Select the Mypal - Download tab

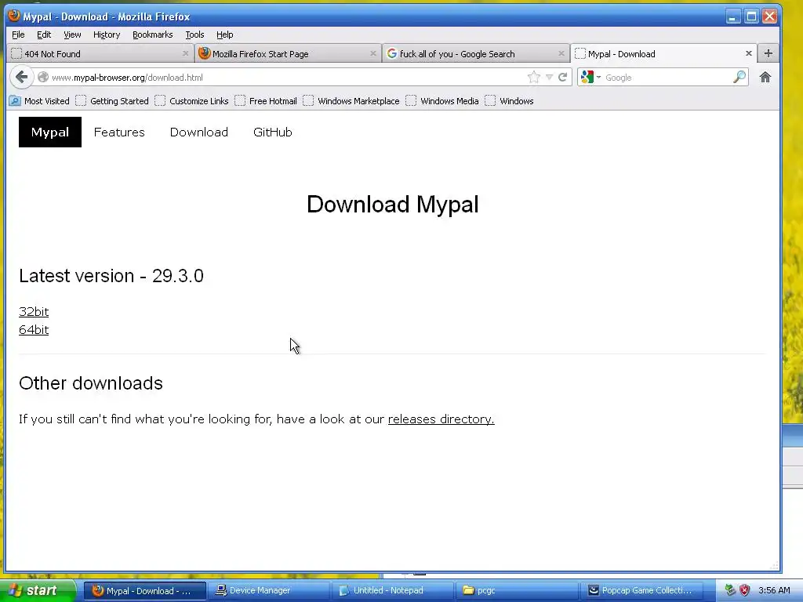point(663,53)
